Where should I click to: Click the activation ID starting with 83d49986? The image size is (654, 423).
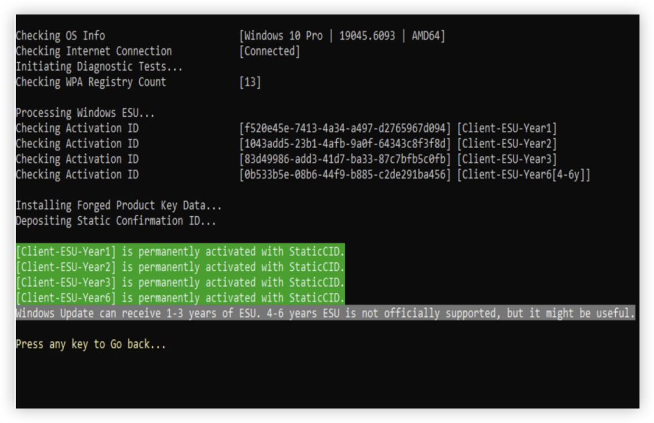click(345, 160)
